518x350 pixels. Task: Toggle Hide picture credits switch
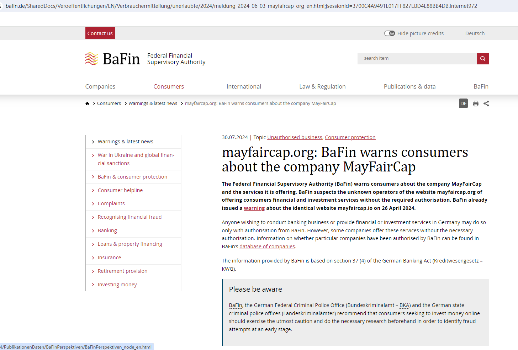(x=390, y=33)
